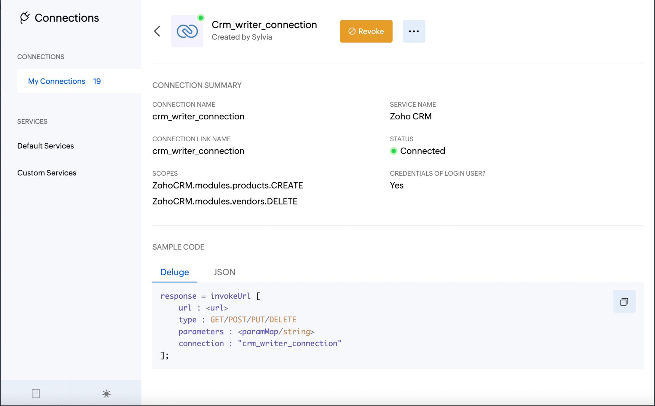Click the Connections sidebar heading

[x=67, y=18]
